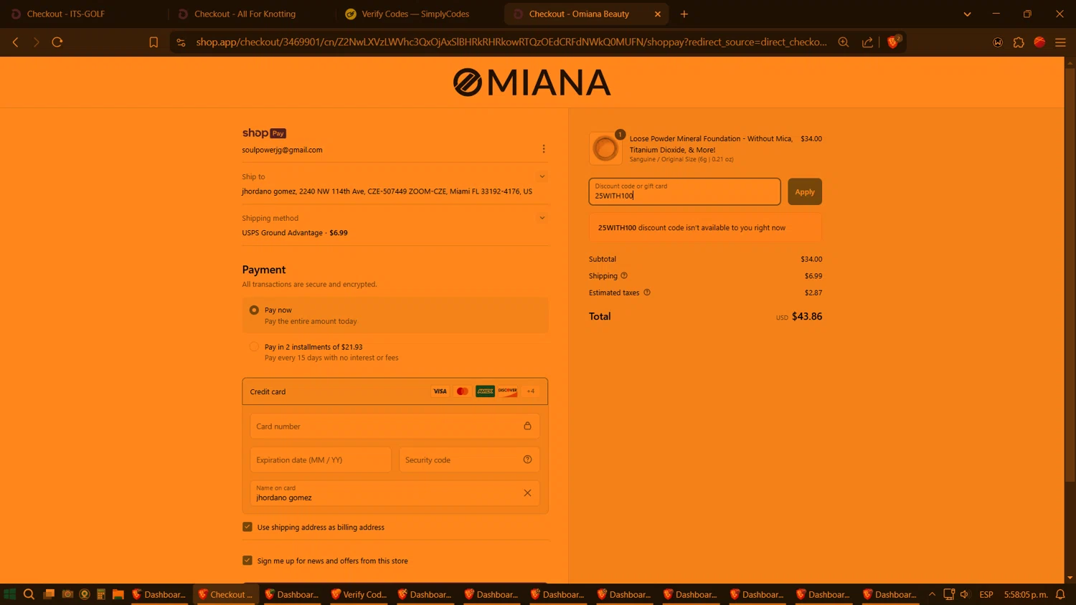Click the Estimated taxes help icon
1076x605 pixels.
click(647, 292)
